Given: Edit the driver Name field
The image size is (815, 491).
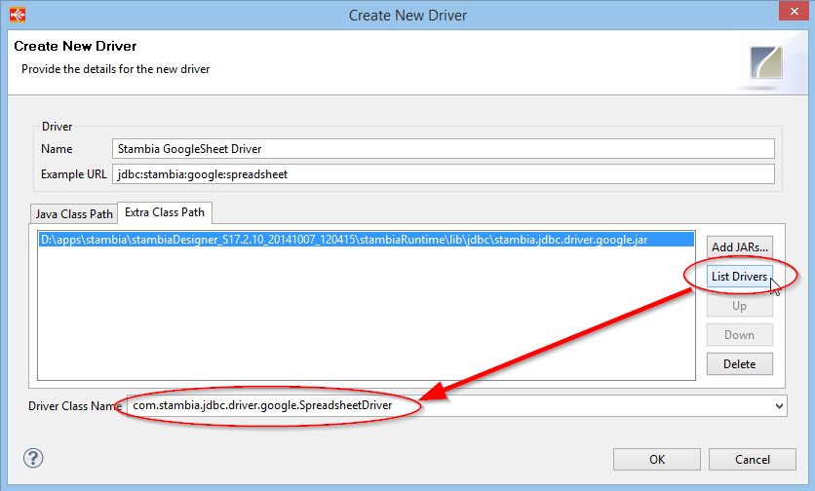Looking at the screenshot, I should click(x=444, y=149).
